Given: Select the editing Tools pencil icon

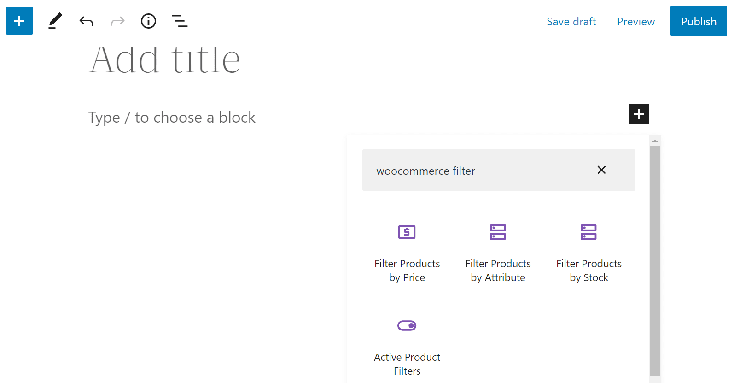Looking at the screenshot, I should click(x=55, y=21).
